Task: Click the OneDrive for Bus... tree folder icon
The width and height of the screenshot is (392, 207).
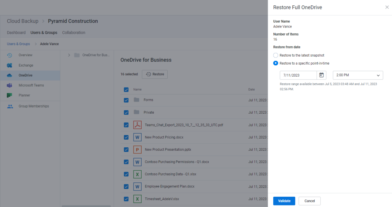Action: (x=77, y=55)
